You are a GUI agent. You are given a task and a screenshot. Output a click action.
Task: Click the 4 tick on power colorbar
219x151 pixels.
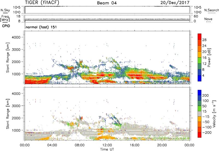pyautogui.click(x=203, y=76)
